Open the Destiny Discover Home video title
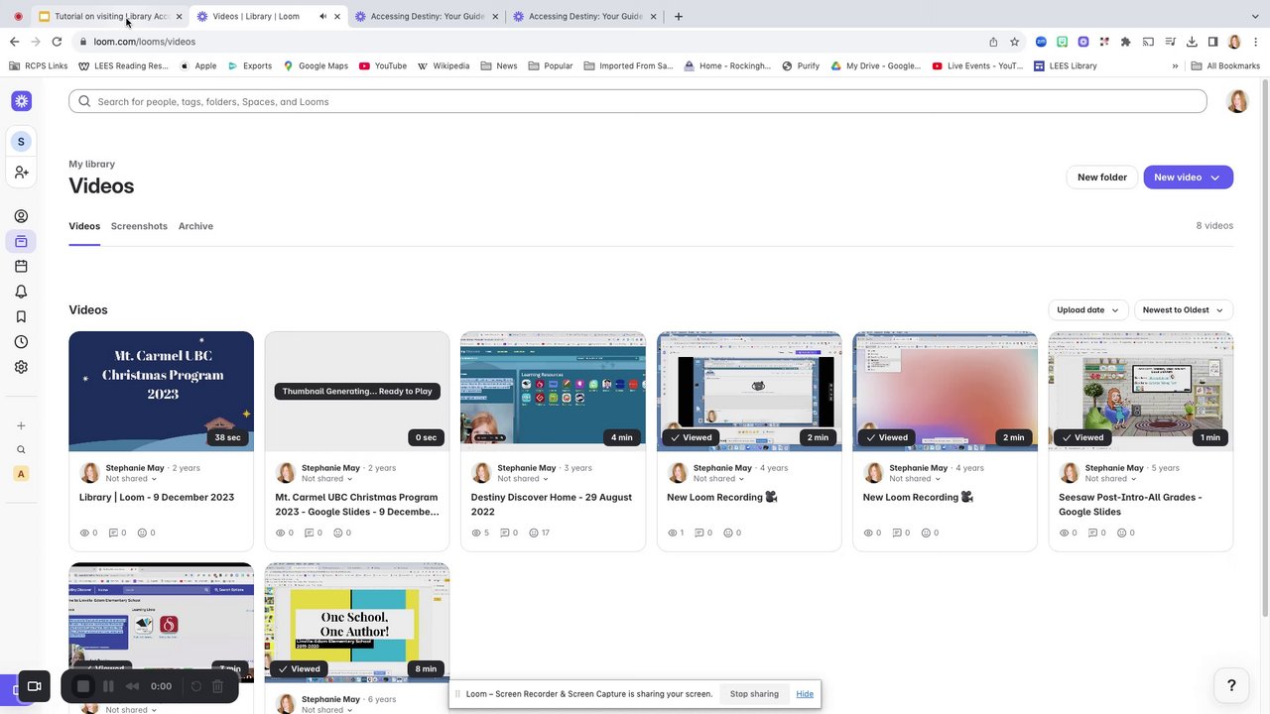This screenshot has width=1270, height=714. tap(552, 505)
